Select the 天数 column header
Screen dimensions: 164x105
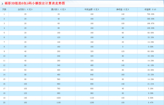pos(4,10)
